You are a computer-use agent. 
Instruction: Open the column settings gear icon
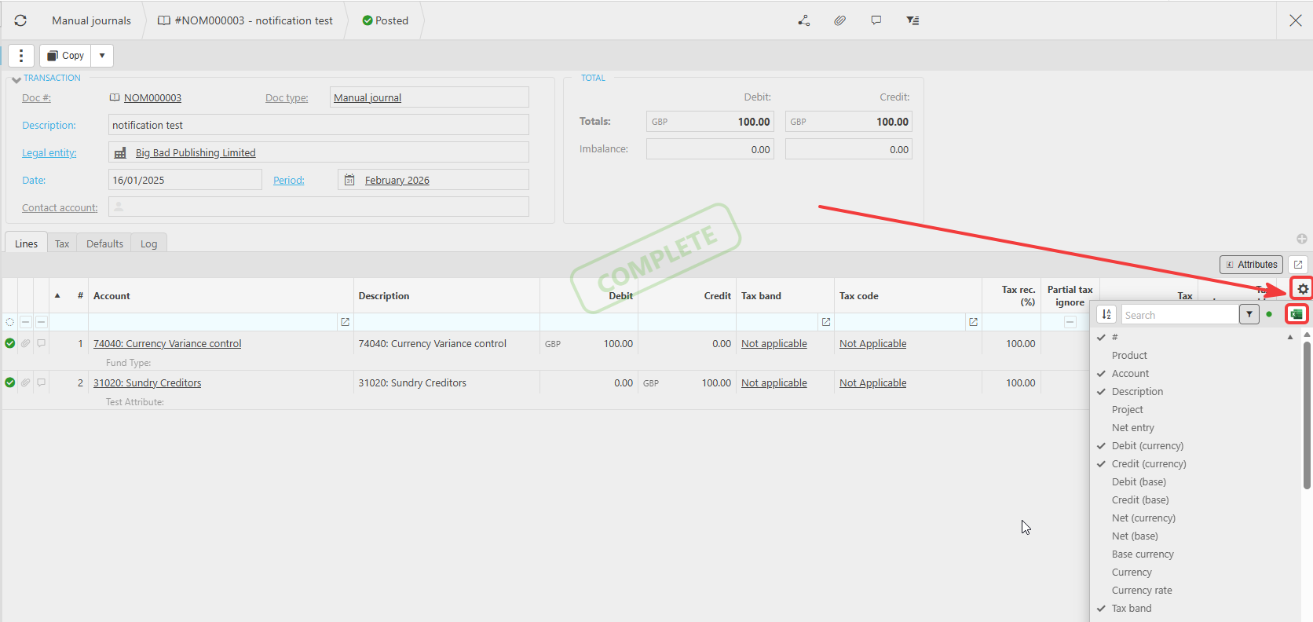tap(1303, 289)
